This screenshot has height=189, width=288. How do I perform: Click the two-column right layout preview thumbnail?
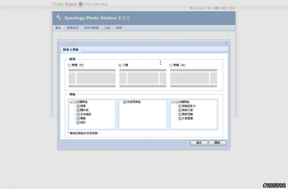[193, 78]
